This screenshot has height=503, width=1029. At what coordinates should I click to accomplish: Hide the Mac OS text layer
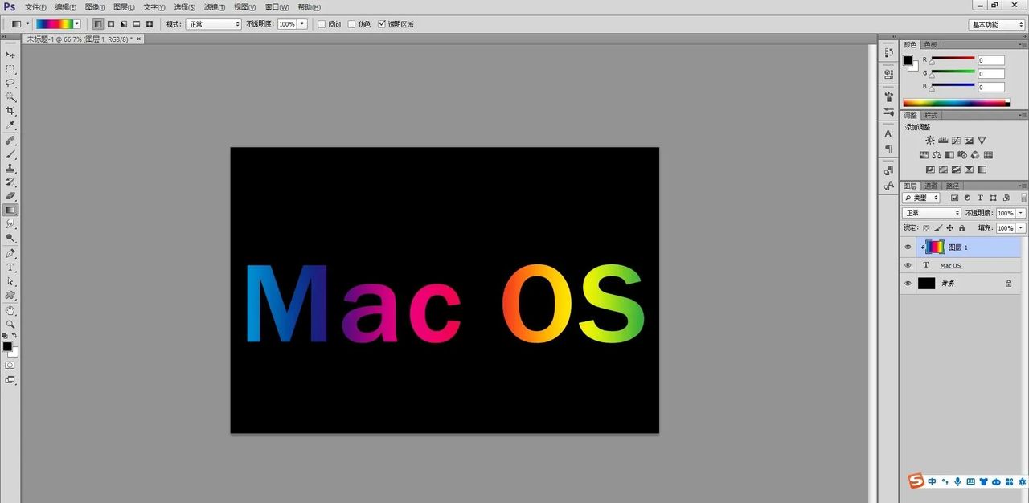click(x=908, y=265)
